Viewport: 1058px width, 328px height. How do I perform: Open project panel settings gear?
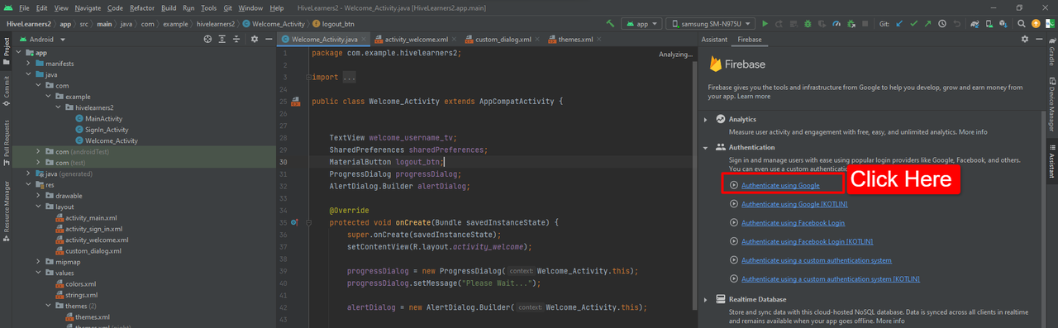(x=255, y=39)
